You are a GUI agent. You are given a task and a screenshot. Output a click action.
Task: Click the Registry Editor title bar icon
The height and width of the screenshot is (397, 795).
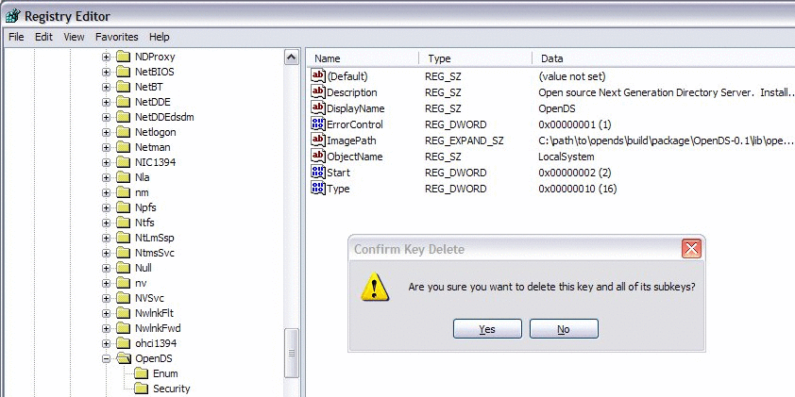click(x=12, y=16)
